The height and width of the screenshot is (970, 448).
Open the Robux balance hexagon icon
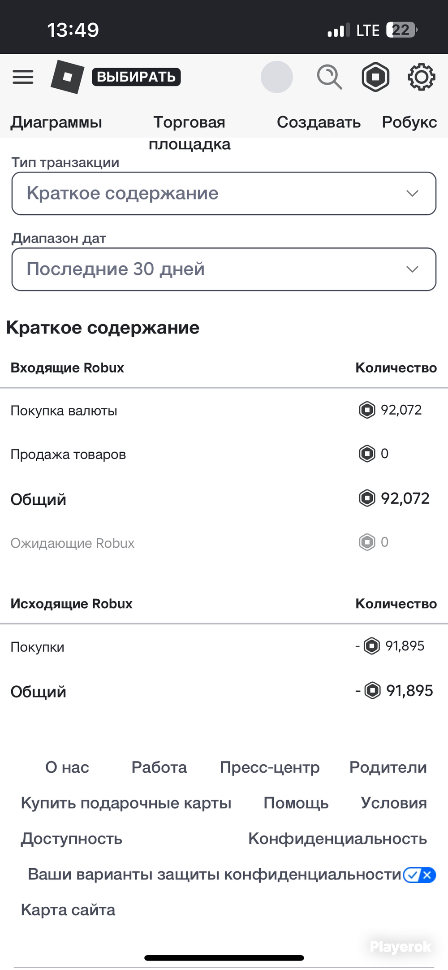pos(375,77)
